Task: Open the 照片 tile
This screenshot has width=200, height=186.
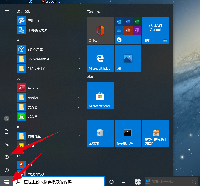Action: pos(128,58)
